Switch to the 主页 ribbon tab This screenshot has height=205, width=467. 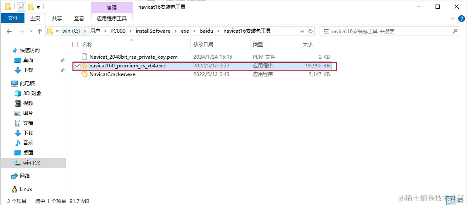(x=35, y=18)
